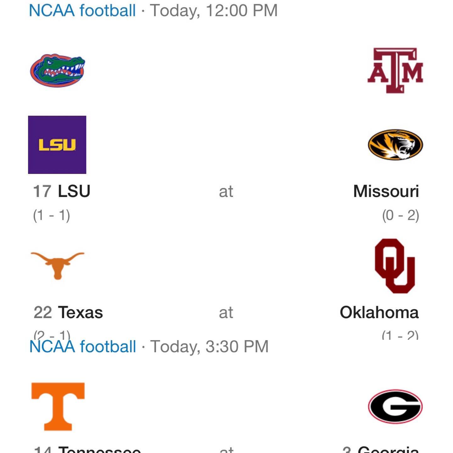453x453 pixels.
Task: Select the Missouri team name
Action: [386, 191]
